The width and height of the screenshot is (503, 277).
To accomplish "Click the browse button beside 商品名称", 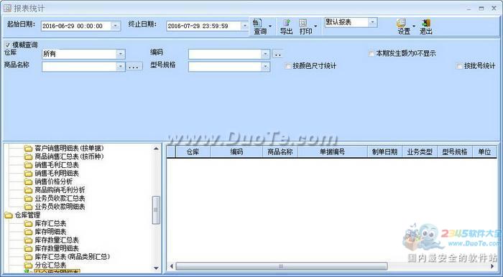I will tap(134, 67).
